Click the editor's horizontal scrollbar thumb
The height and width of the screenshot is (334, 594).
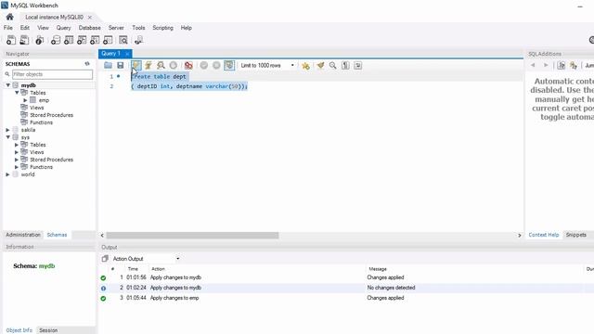pos(192,236)
